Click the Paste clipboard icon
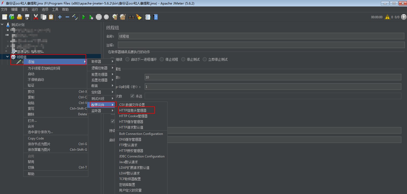Image resolution: width=407 pixels, height=194 pixels. pyautogui.click(x=51, y=17)
